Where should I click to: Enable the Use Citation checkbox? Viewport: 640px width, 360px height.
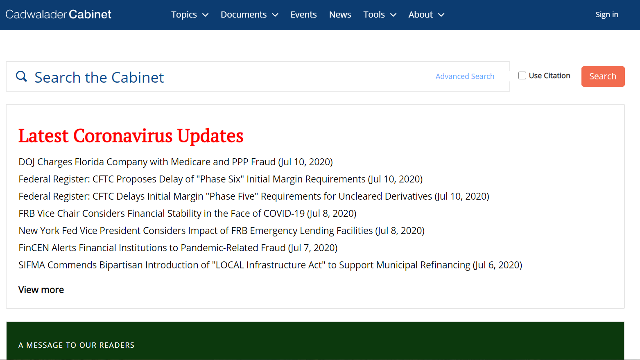point(522,76)
